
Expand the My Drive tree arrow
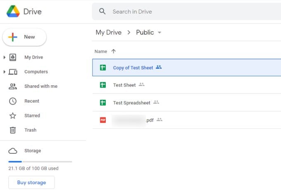[5, 57]
